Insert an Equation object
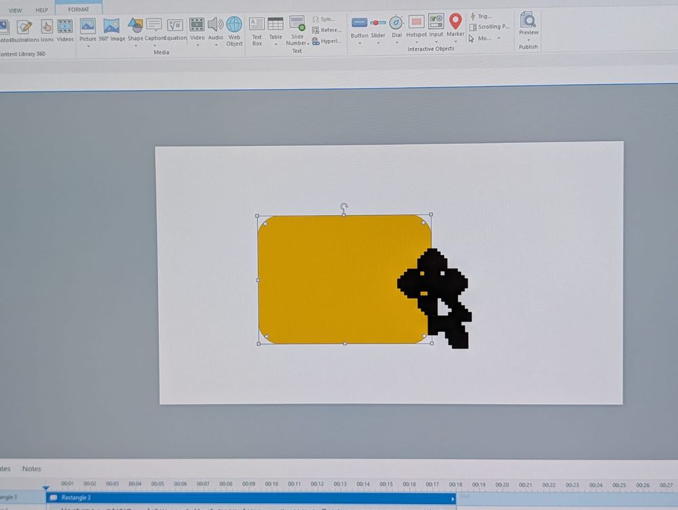 (175, 29)
